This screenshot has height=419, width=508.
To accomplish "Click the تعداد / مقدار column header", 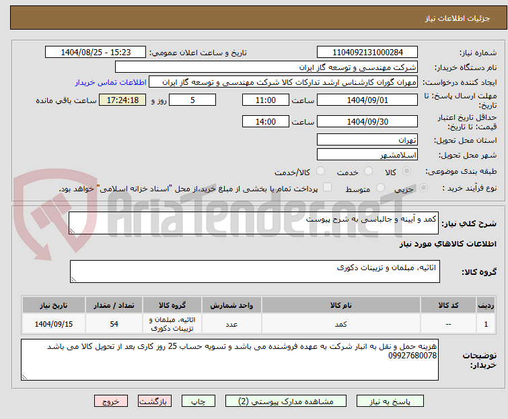I will click(114, 305).
